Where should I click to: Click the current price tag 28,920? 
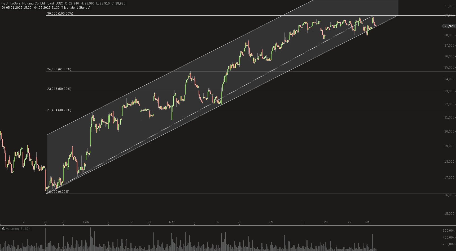[x=448, y=26]
